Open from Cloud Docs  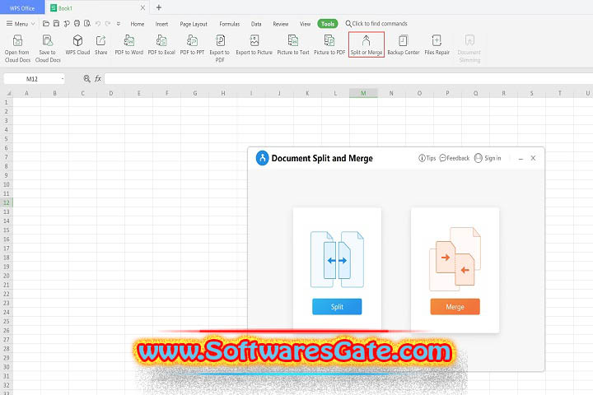click(x=17, y=49)
